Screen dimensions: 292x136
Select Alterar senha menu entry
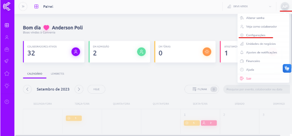coord(255,18)
